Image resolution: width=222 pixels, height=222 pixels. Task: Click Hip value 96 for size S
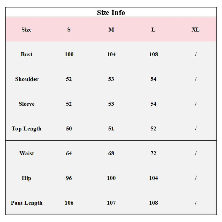69,178
